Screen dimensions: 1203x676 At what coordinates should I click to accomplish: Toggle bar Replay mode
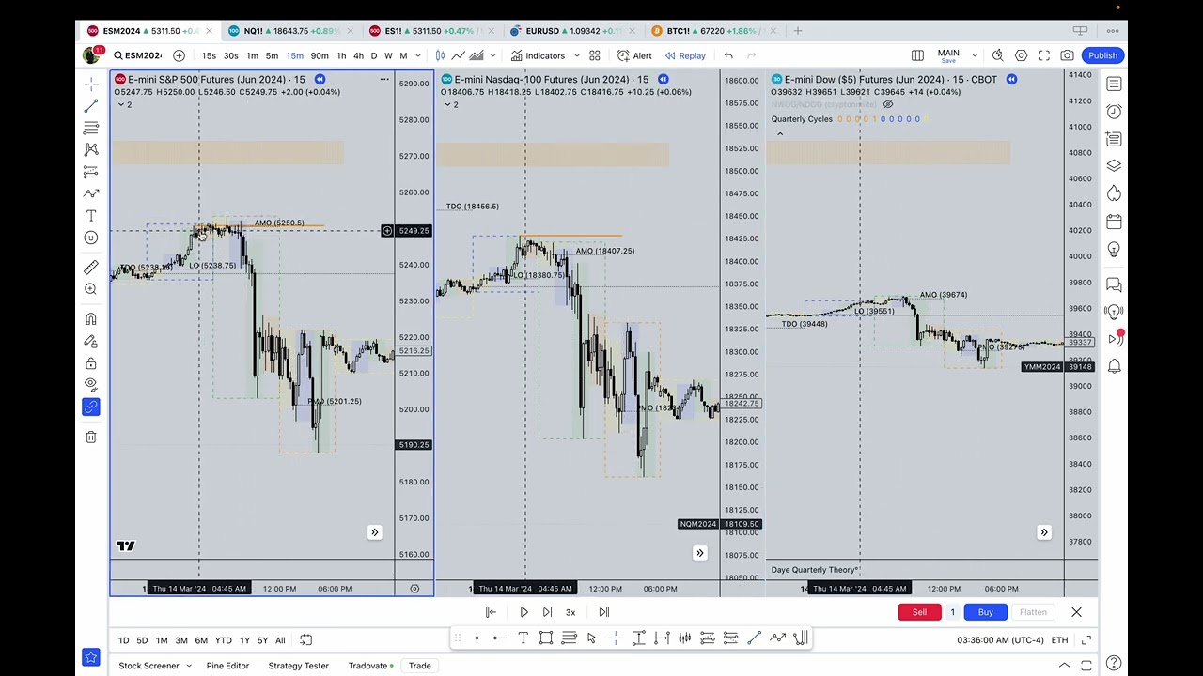[685, 55]
